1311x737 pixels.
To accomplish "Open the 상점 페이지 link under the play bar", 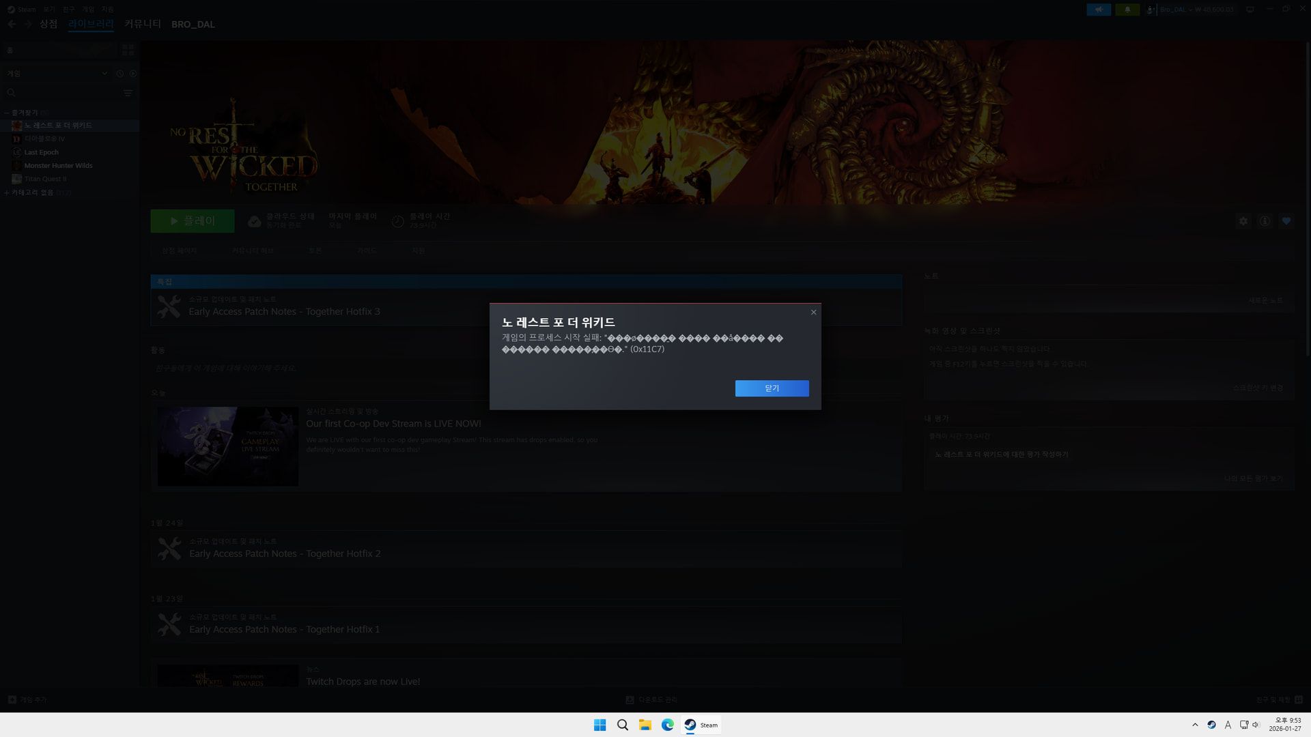I will (x=179, y=251).
